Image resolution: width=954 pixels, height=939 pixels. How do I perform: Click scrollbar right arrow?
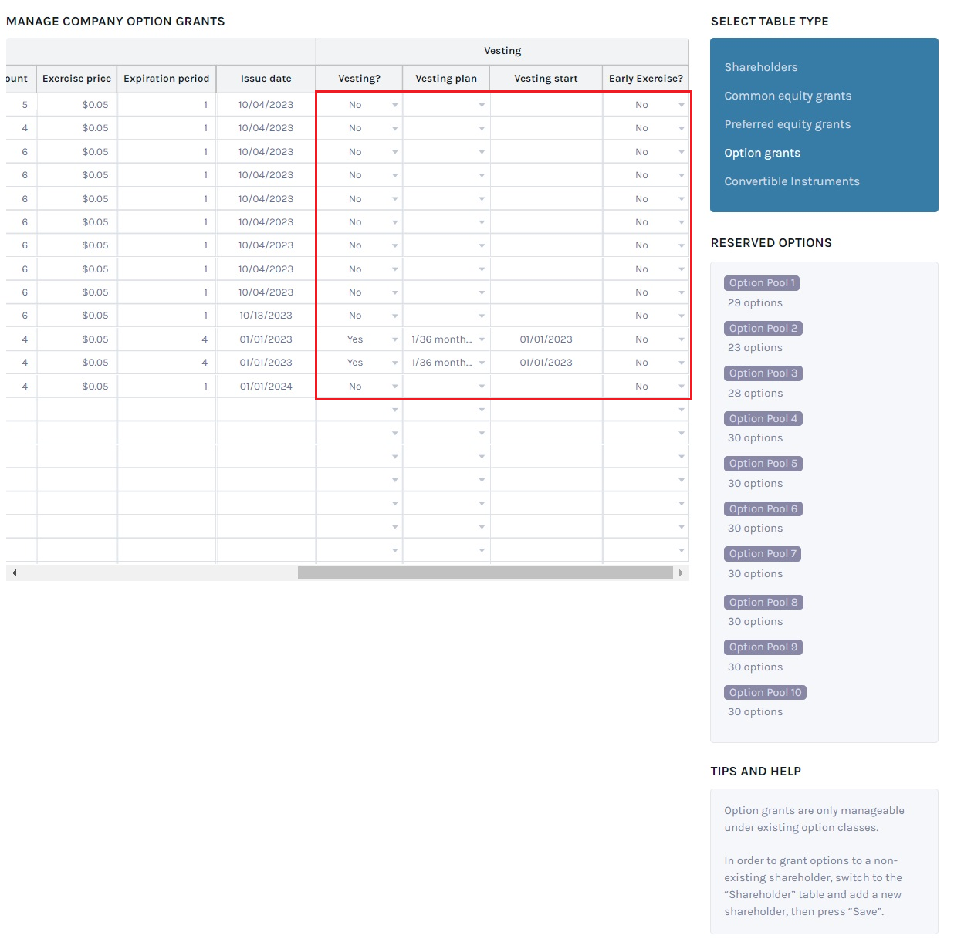coord(681,573)
